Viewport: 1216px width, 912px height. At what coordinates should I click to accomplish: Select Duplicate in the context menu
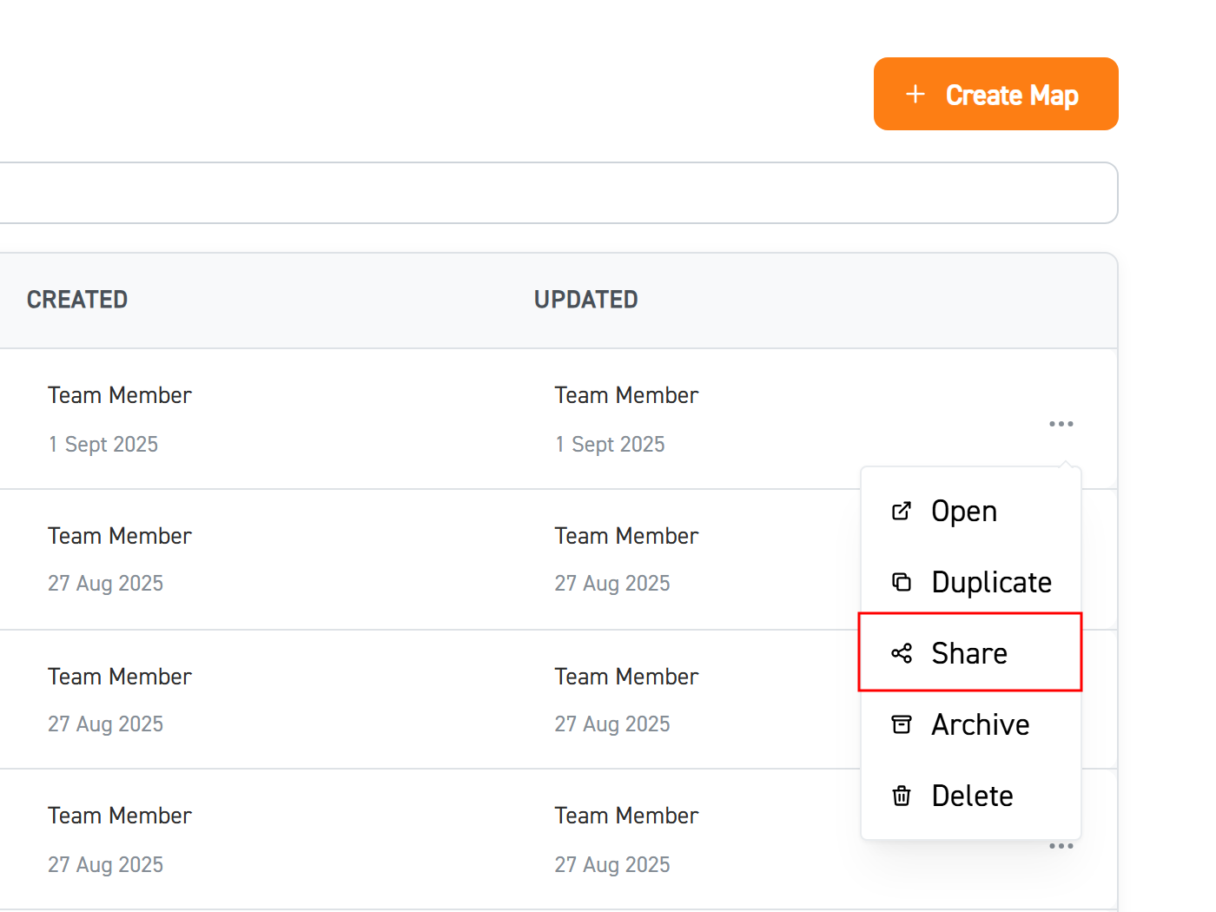click(991, 582)
